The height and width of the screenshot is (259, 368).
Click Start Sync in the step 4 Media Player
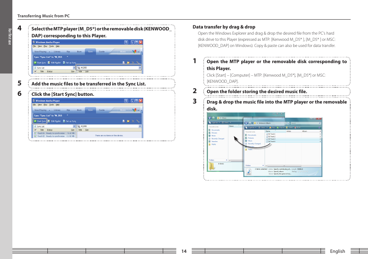tap(40, 62)
